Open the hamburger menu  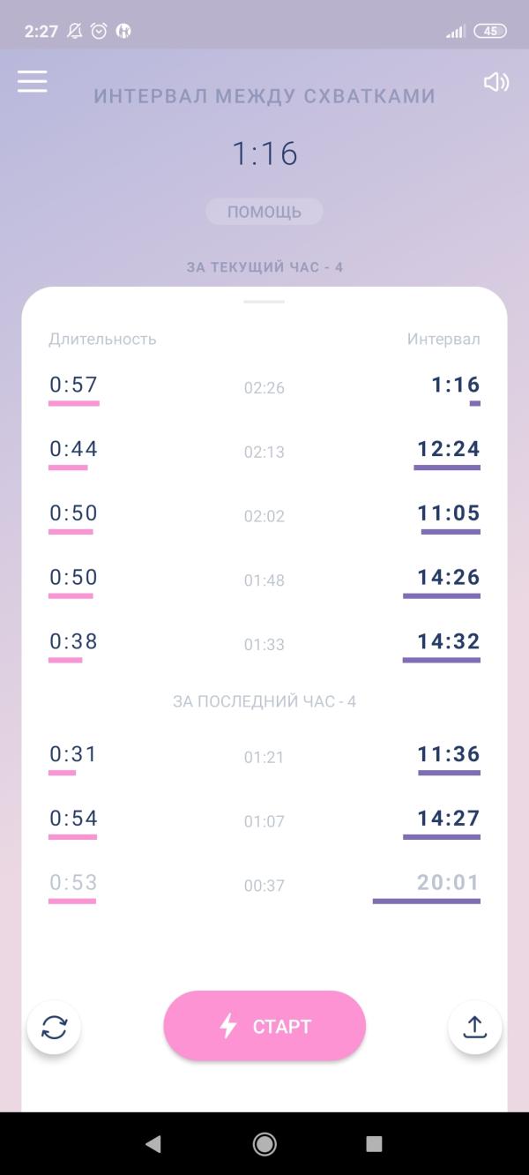pyautogui.click(x=33, y=82)
